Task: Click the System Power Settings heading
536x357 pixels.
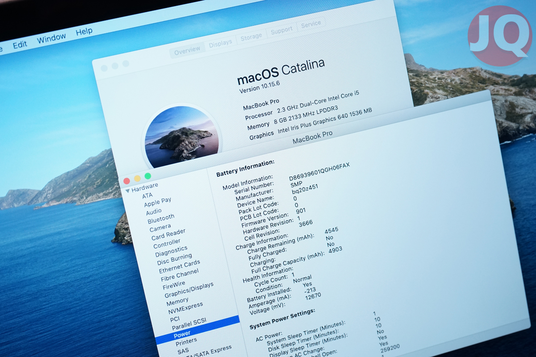Action: click(x=282, y=318)
